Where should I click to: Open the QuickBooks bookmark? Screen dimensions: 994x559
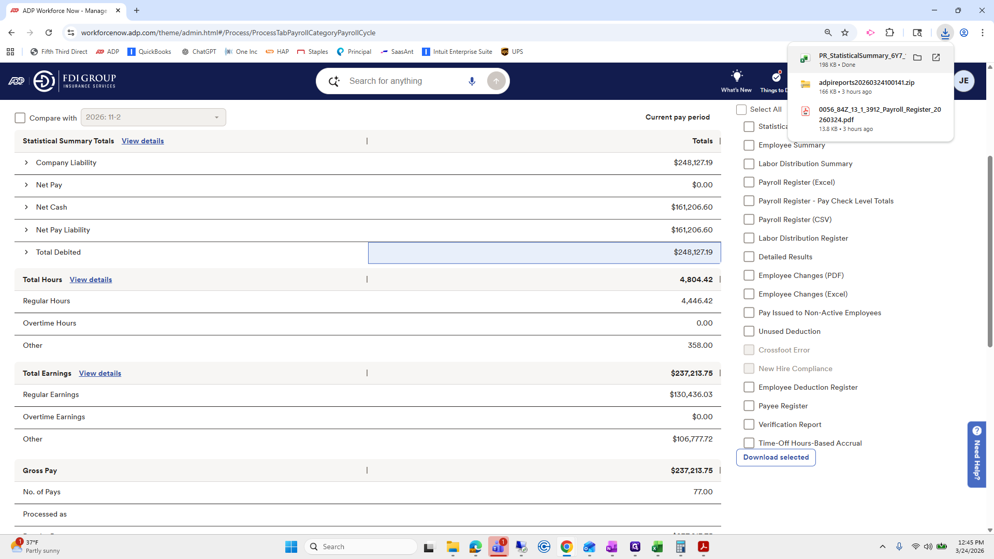149,52
